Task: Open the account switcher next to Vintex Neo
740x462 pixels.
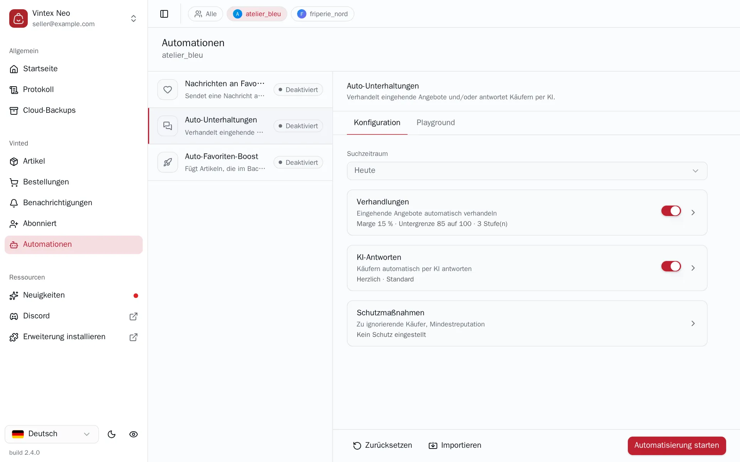Action: (133, 18)
